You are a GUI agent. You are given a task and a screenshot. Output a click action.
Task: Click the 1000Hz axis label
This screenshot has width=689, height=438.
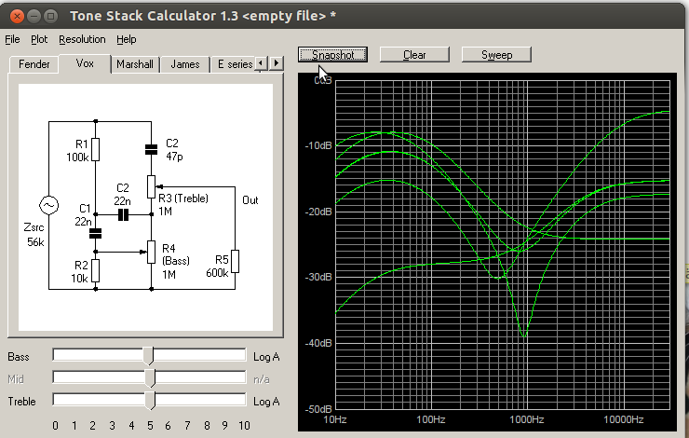tap(527, 419)
